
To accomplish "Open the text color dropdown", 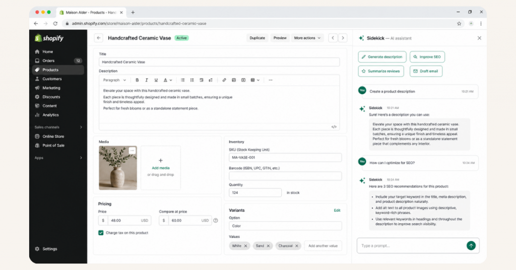I will tap(168, 80).
